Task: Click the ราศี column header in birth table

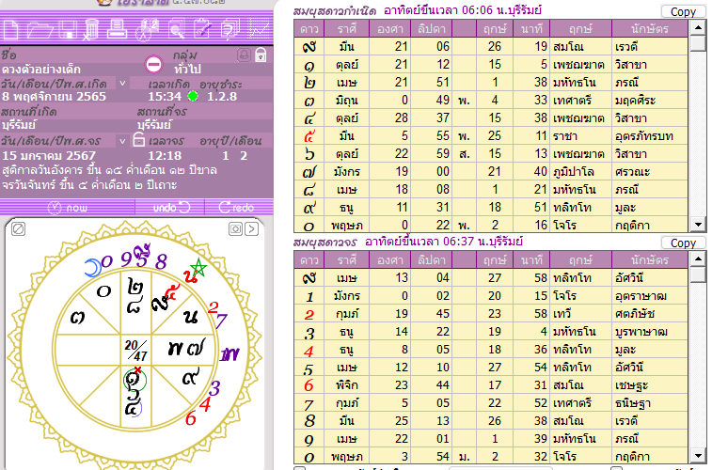Action: click(346, 28)
